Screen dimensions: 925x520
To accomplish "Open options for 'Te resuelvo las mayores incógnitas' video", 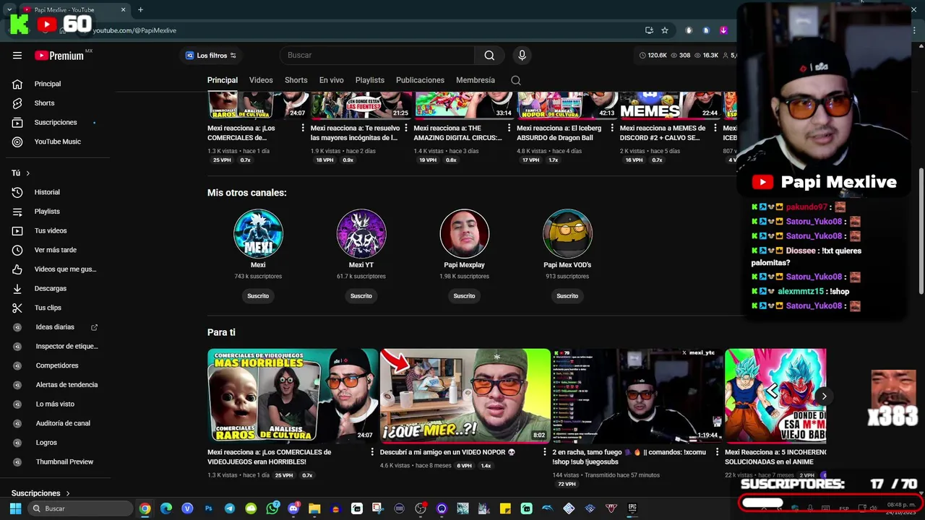I will [406, 128].
